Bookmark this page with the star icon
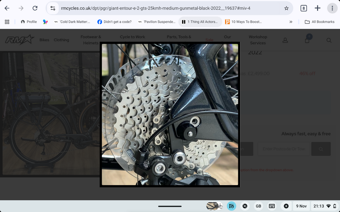 click(x=286, y=8)
